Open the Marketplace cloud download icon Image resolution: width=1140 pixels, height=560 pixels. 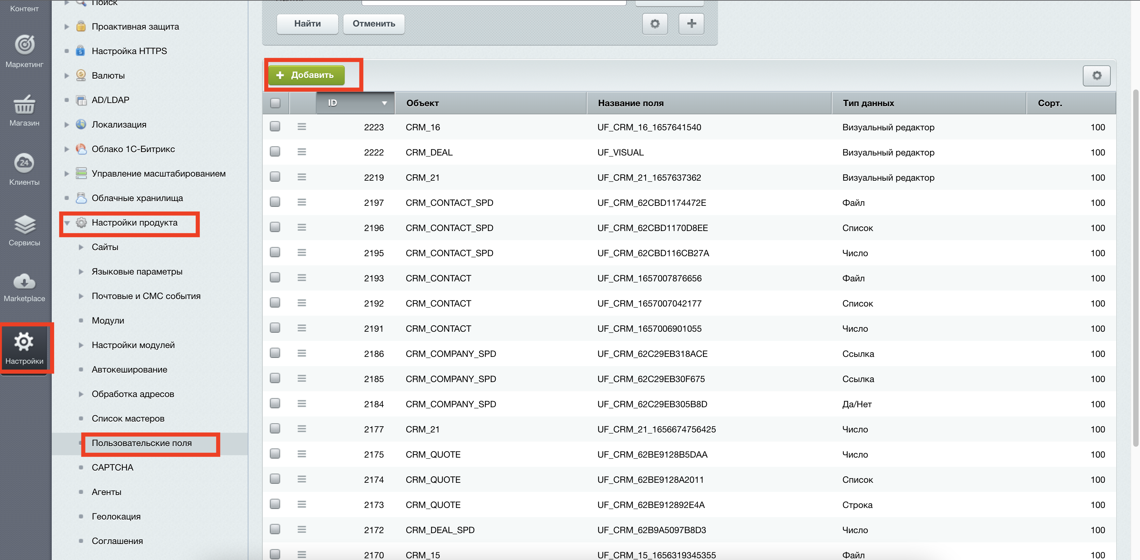[25, 281]
